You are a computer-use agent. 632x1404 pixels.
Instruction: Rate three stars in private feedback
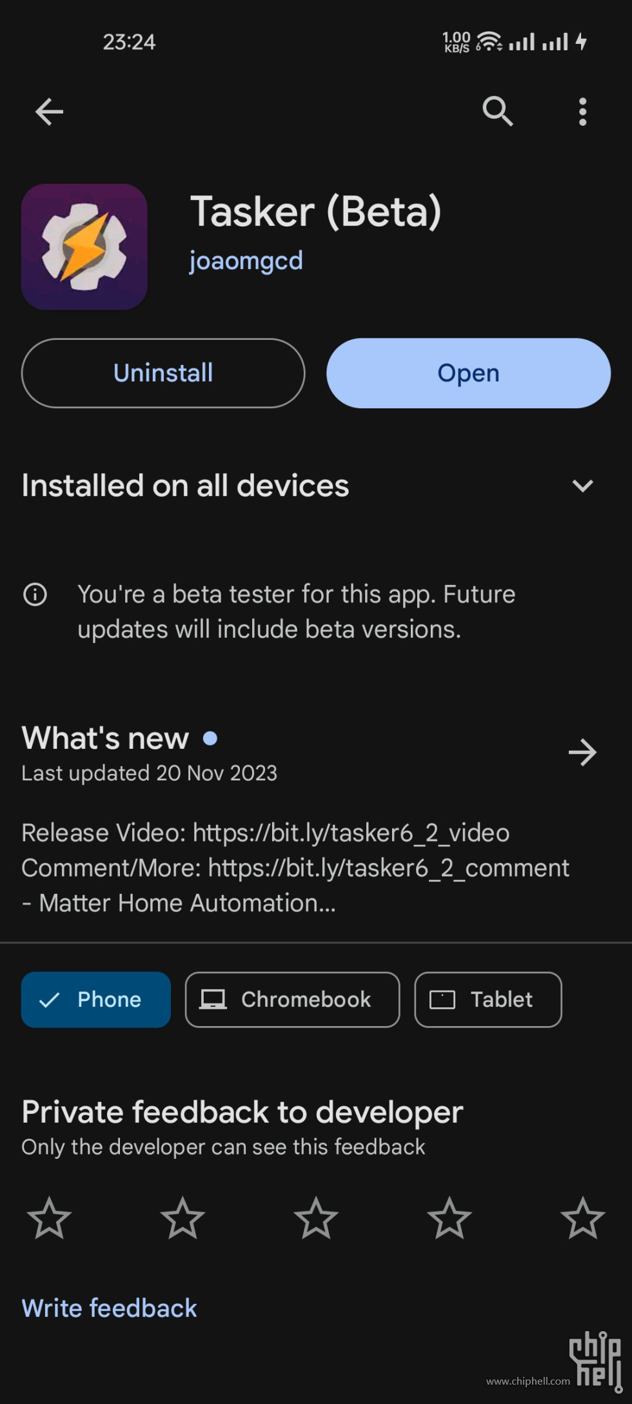pyautogui.click(x=316, y=1218)
